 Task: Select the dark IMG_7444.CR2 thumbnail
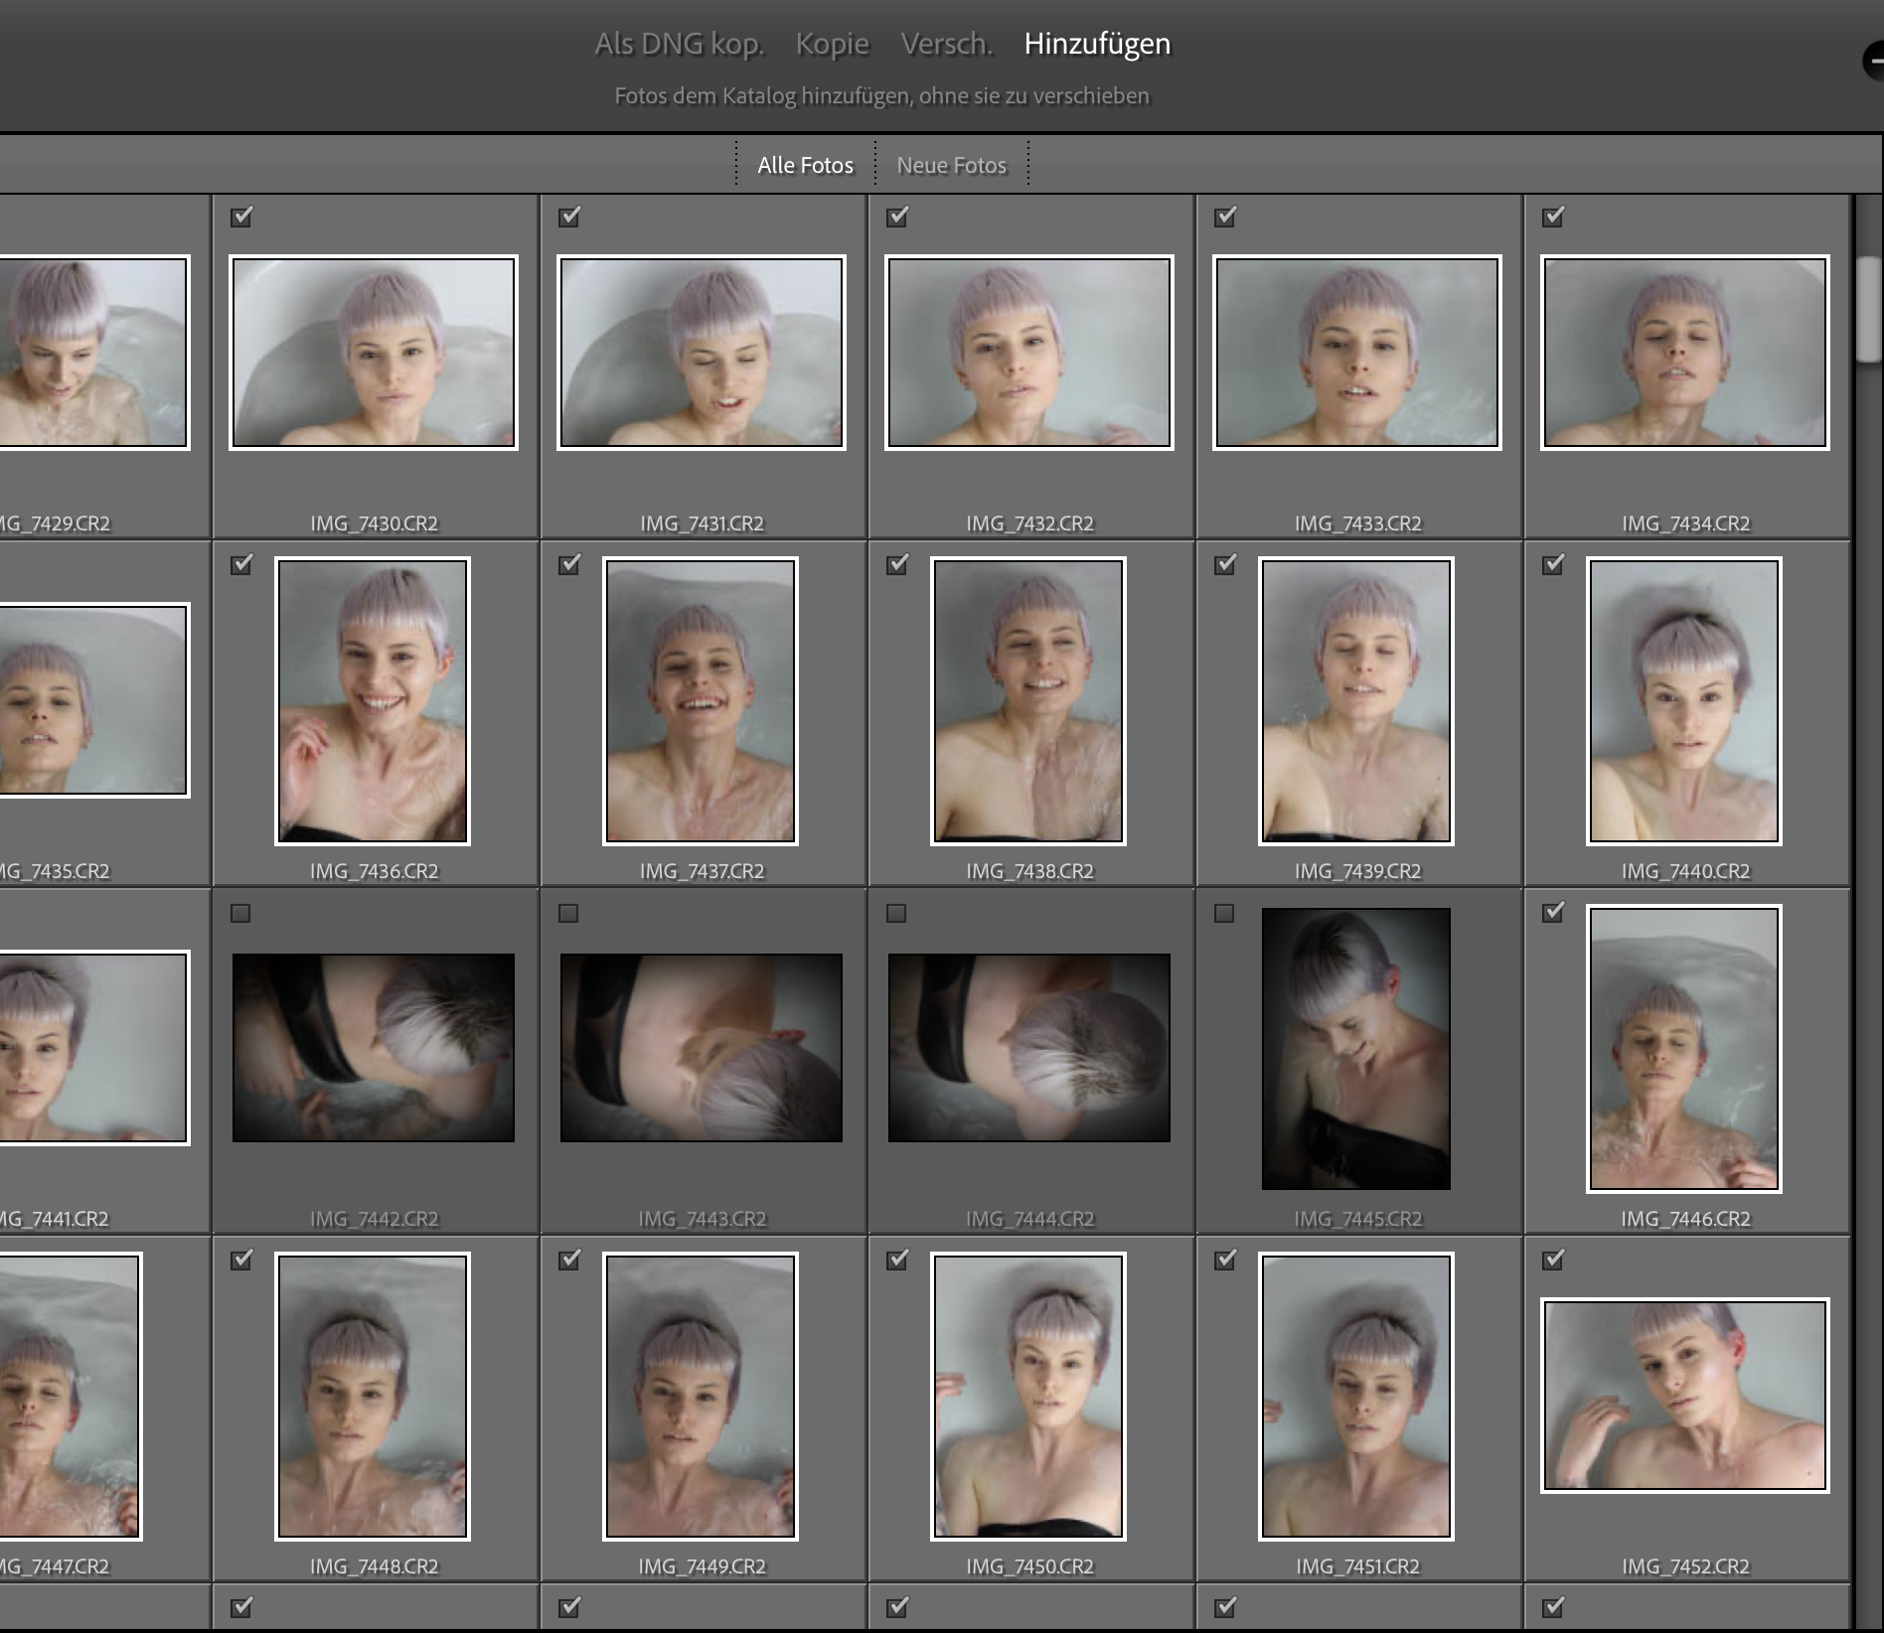(1029, 1048)
